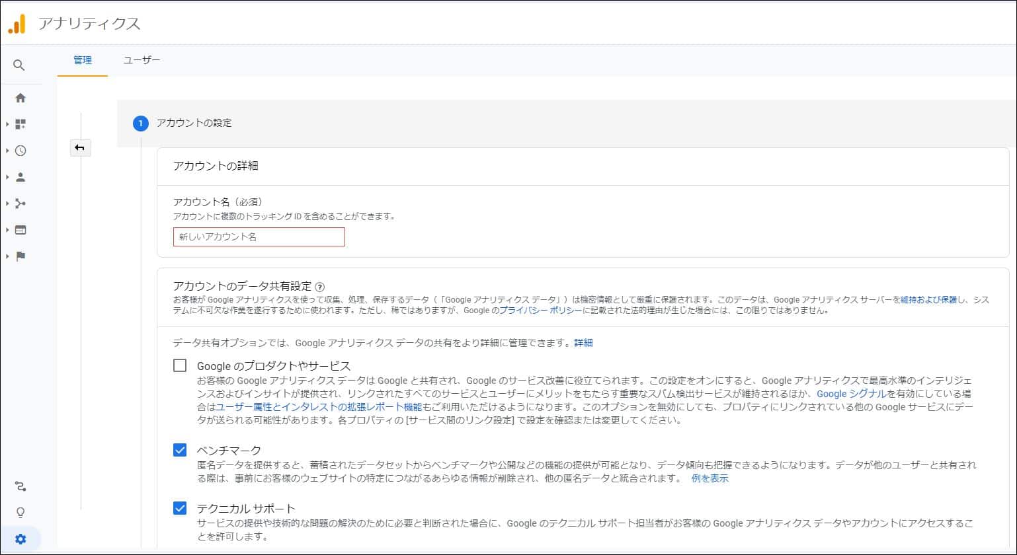This screenshot has height=555, width=1017.
Task: Open the Conversions flag icon
Action: point(20,256)
